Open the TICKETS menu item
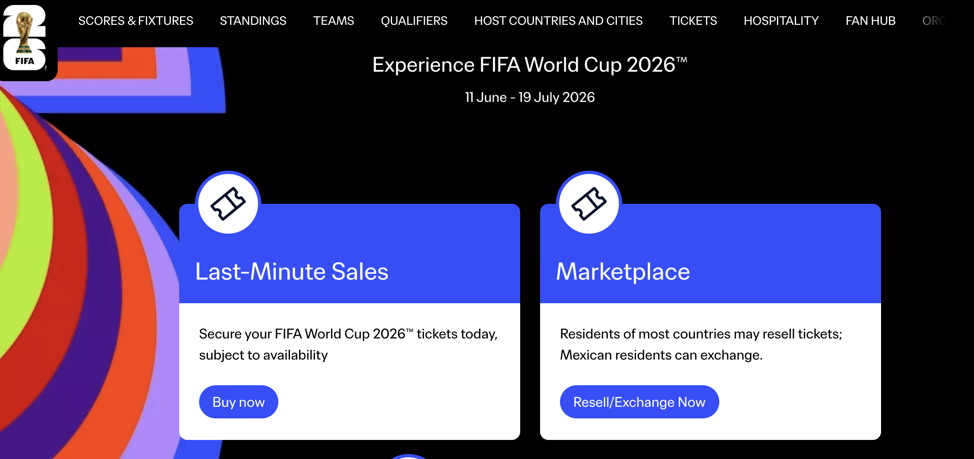This screenshot has width=974, height=459. point(693,21)
